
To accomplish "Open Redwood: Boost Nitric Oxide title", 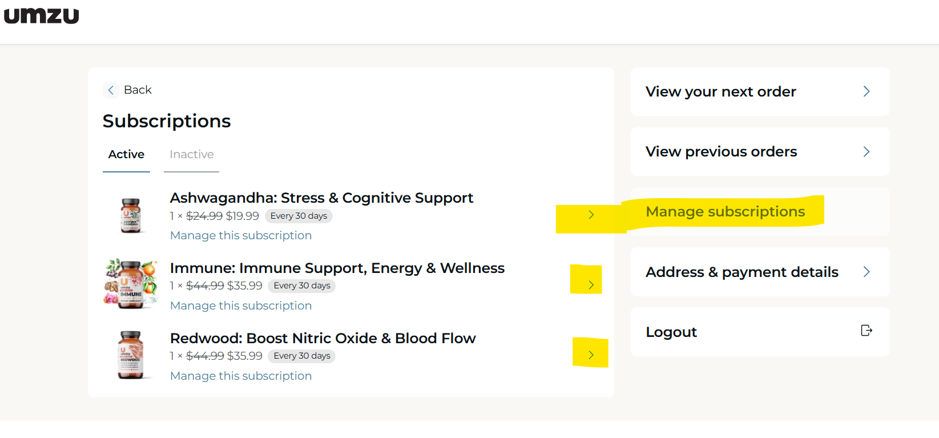I will tap(323, 339).
